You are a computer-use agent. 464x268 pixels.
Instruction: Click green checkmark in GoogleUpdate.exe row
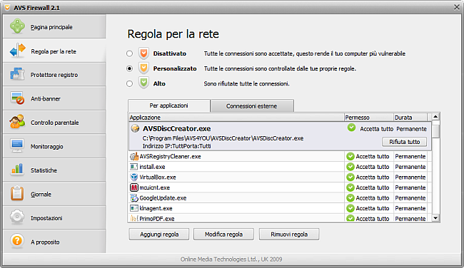(x=350, y=197)
